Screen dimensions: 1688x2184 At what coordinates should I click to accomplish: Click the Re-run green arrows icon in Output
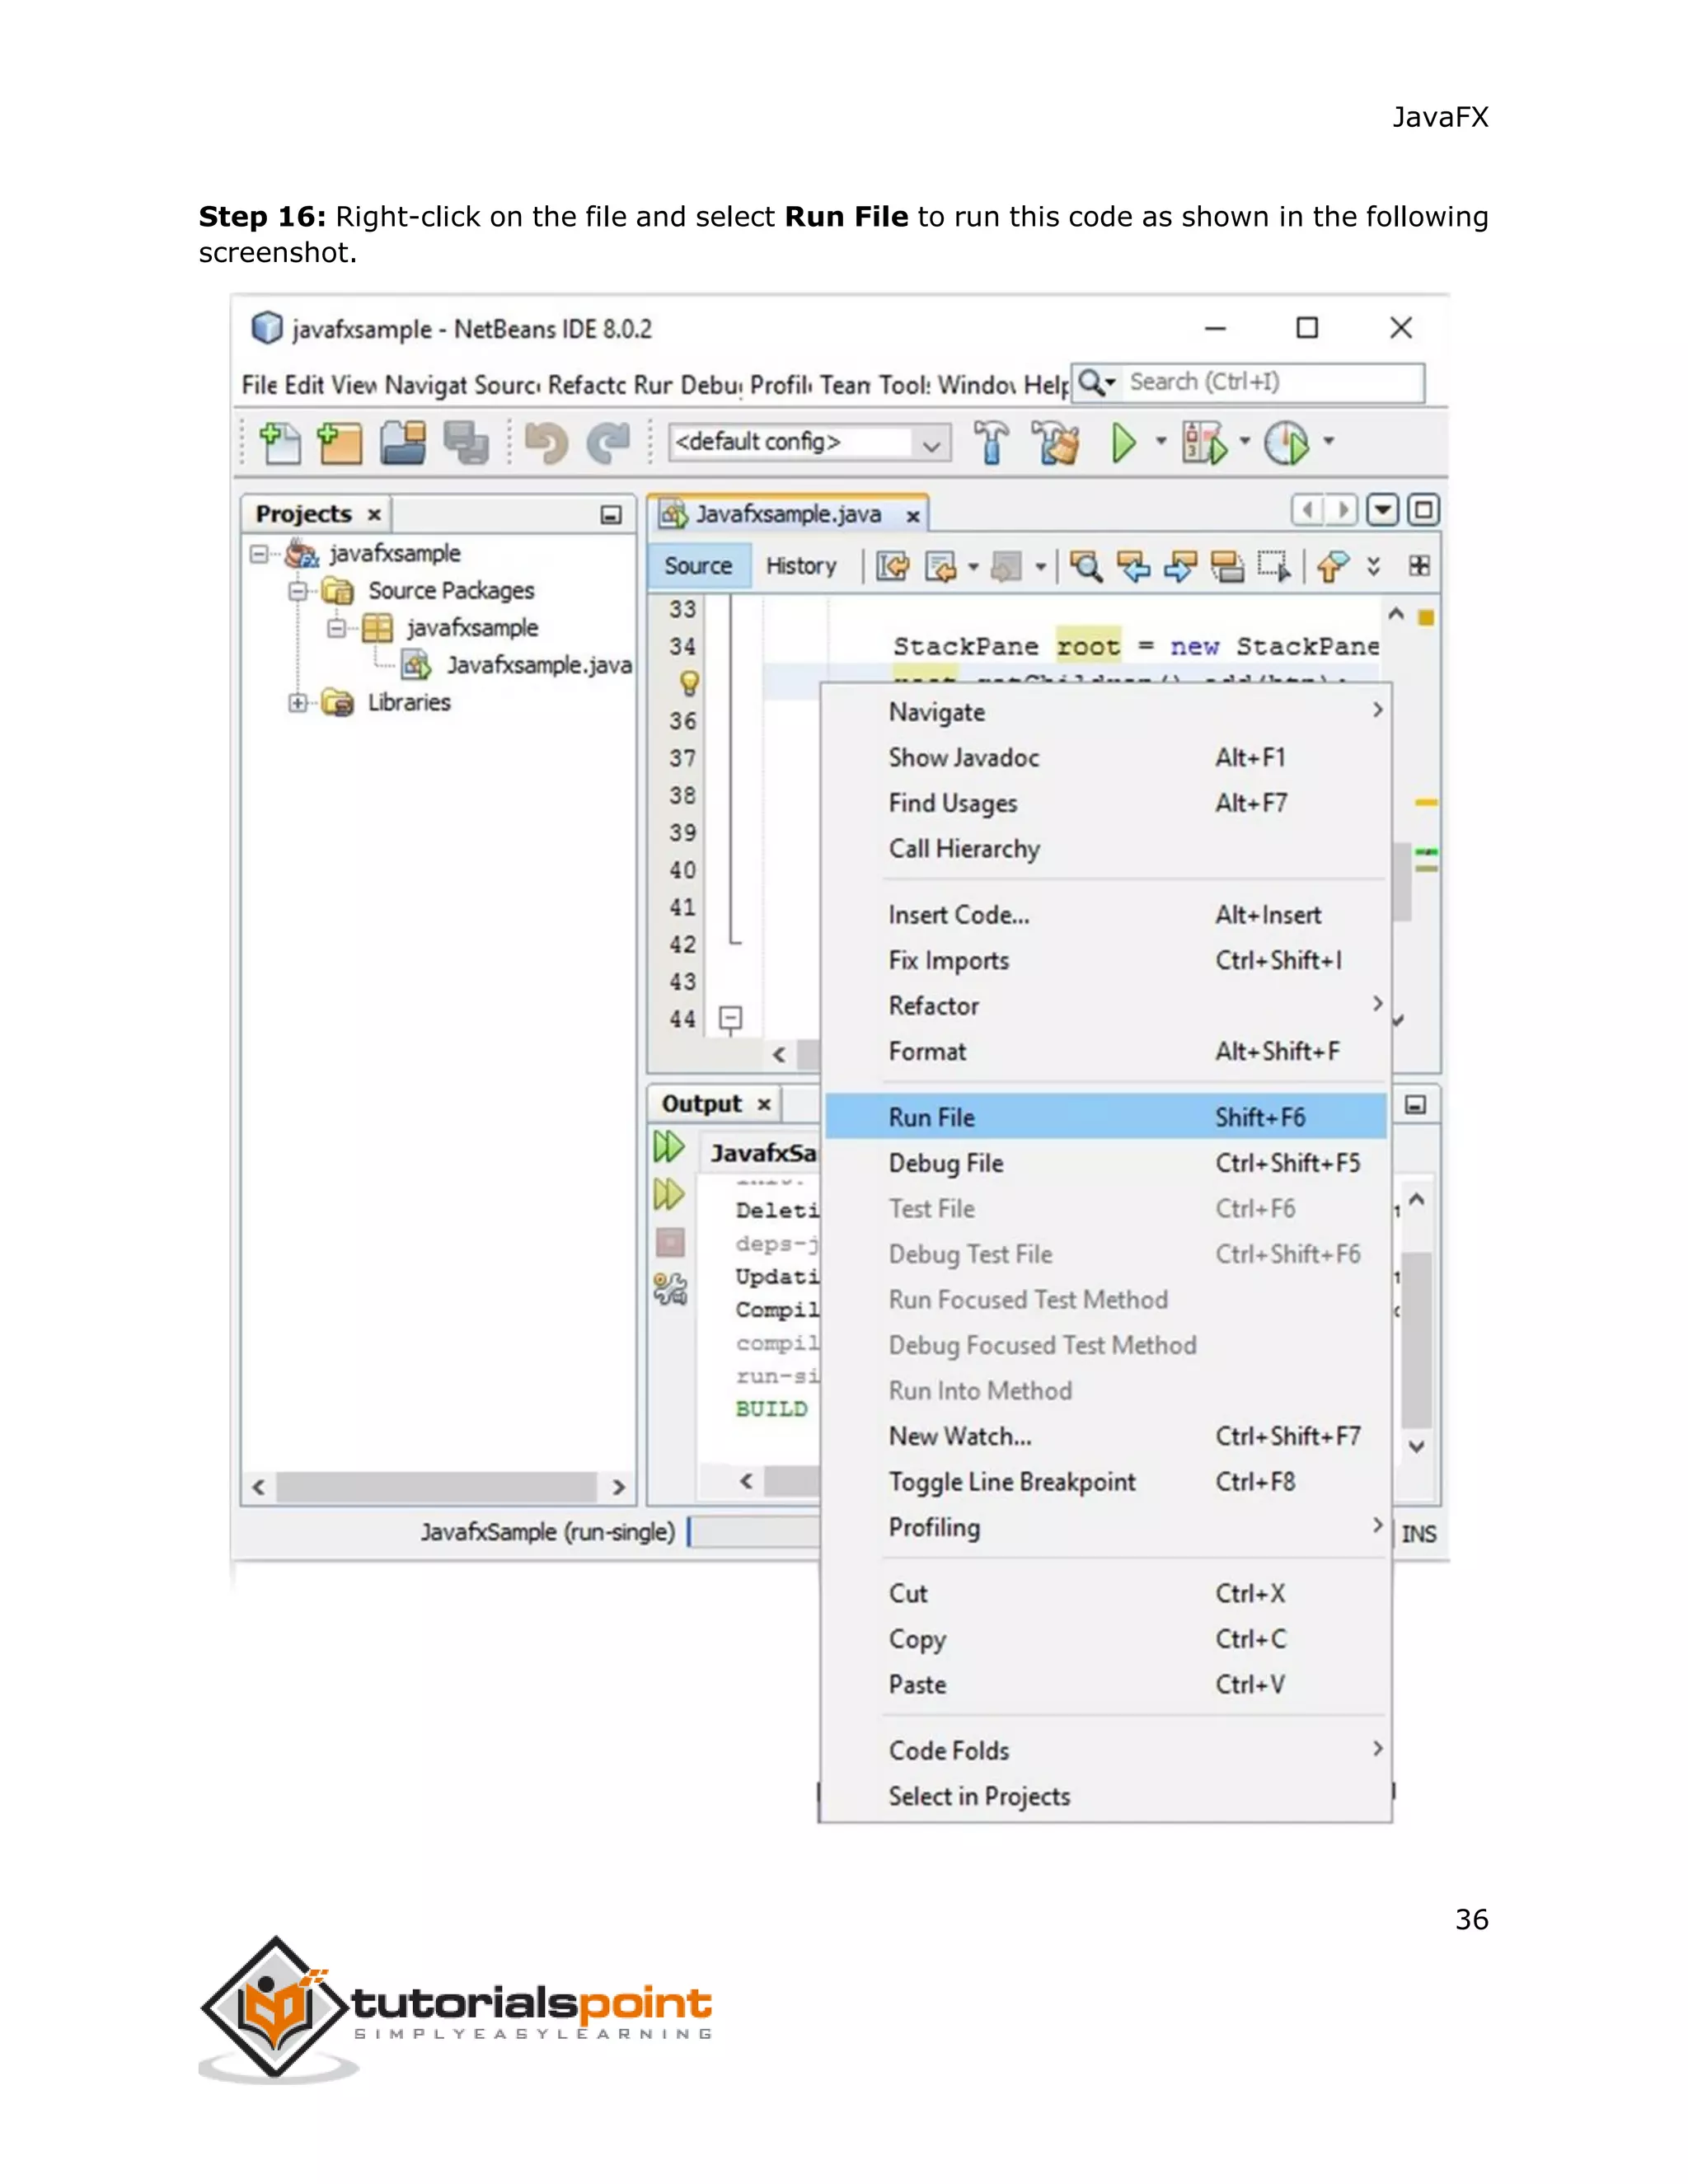(669, 1147)
